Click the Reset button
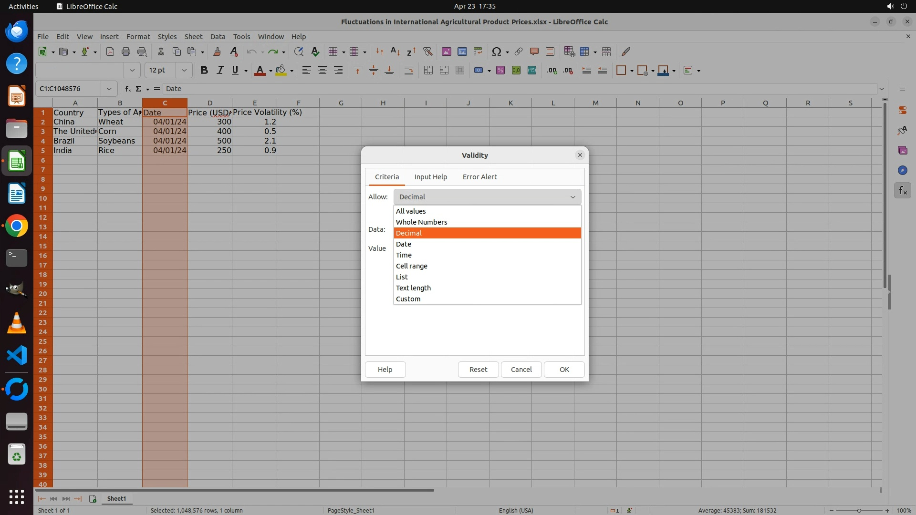 478,370
